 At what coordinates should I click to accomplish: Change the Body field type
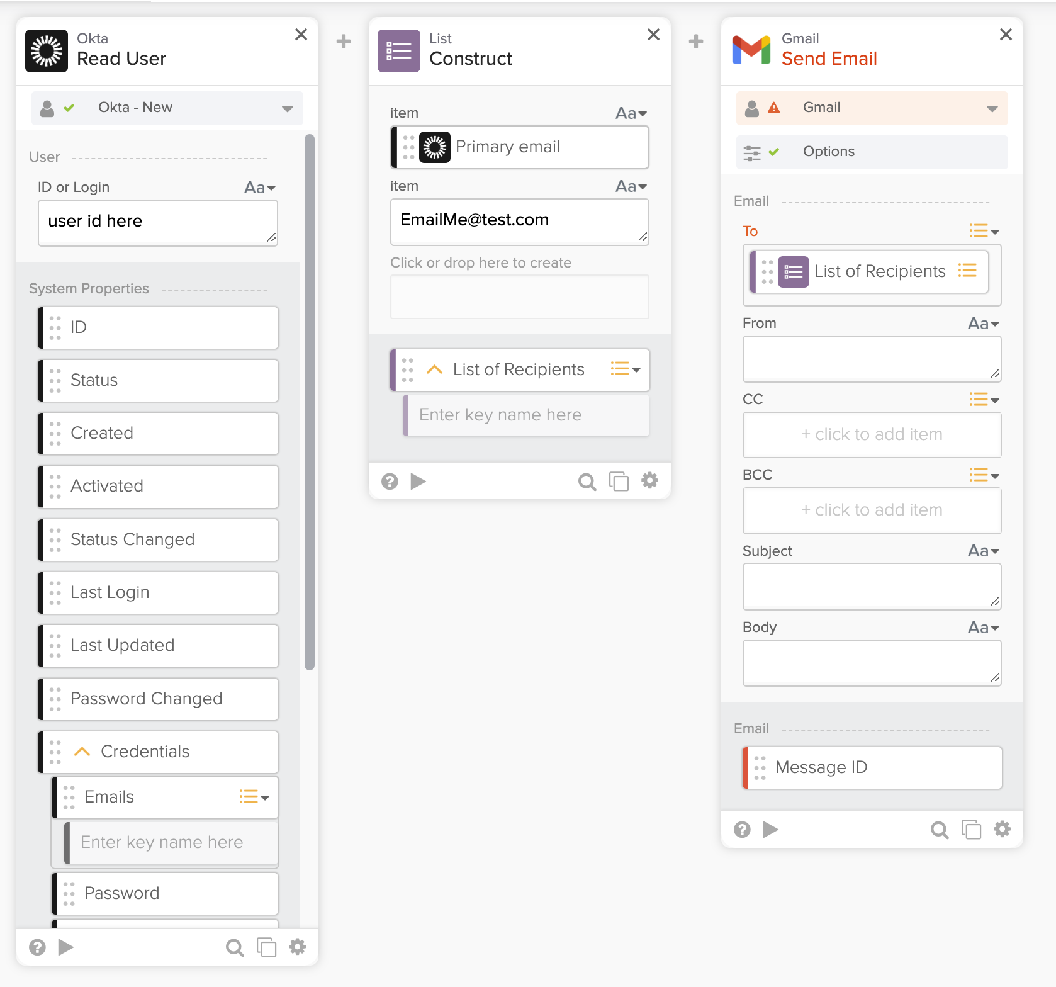[x=984, y=628]
